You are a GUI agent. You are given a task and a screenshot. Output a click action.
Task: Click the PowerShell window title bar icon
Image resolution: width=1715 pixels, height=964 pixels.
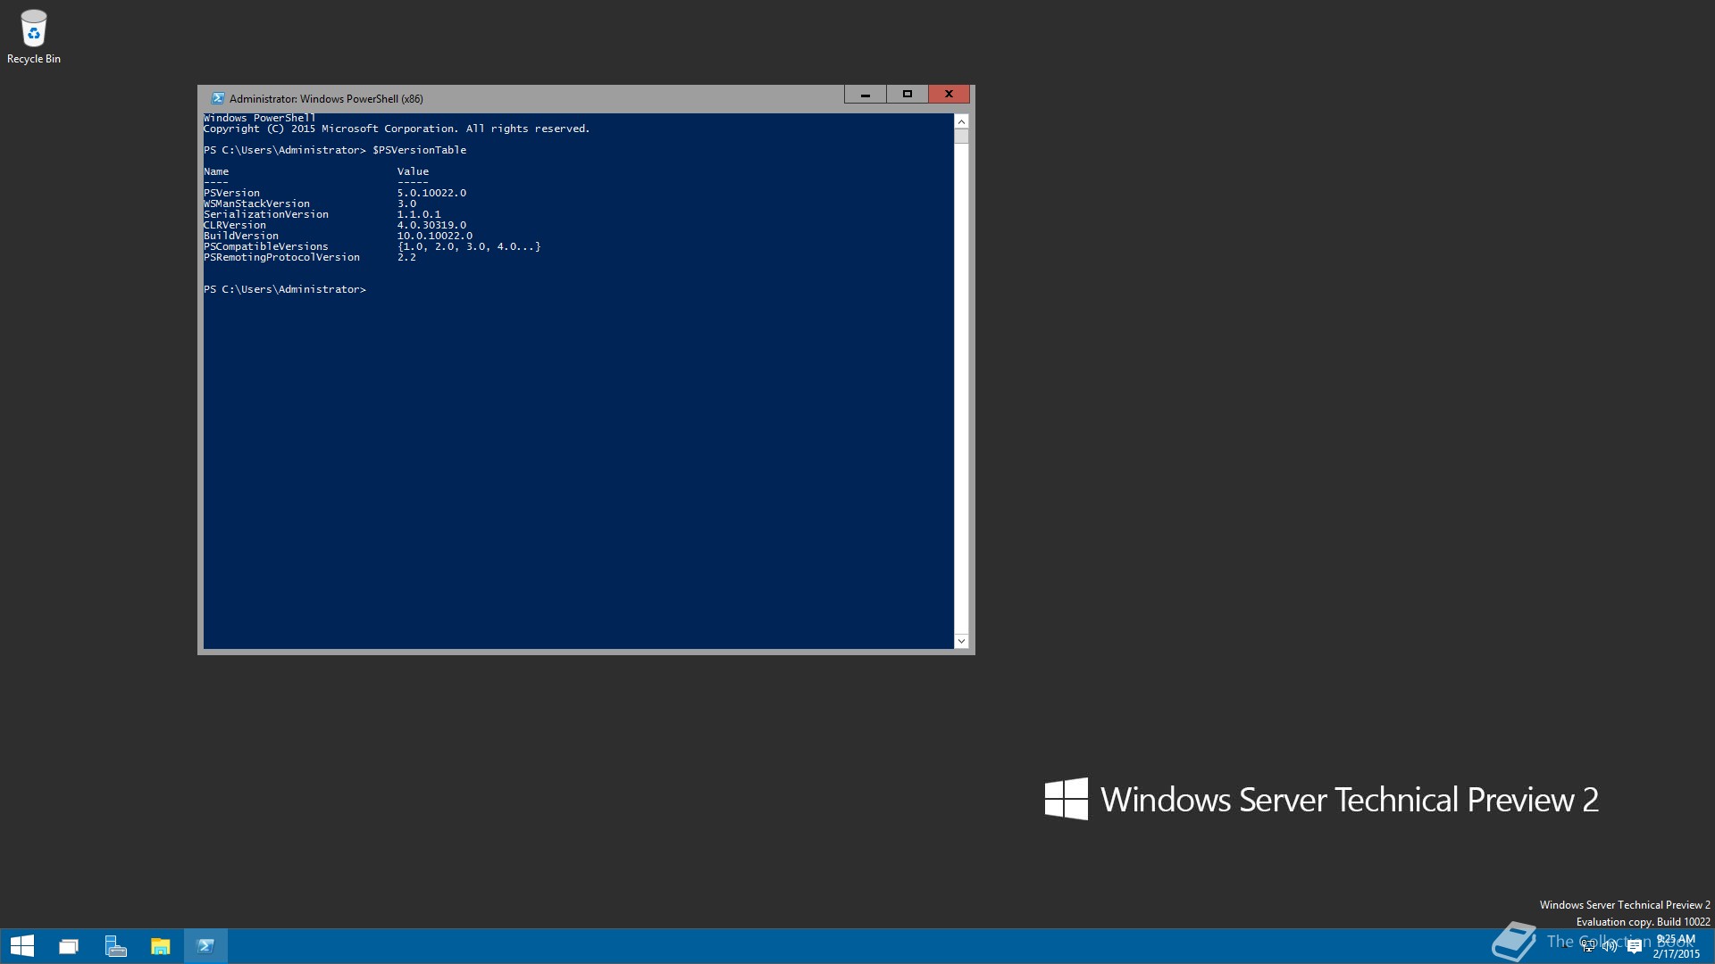click(x=217, y=98)
